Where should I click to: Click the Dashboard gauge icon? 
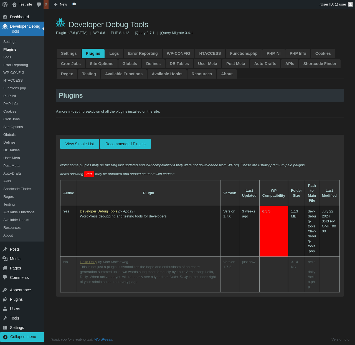click(x=5, y=17)
